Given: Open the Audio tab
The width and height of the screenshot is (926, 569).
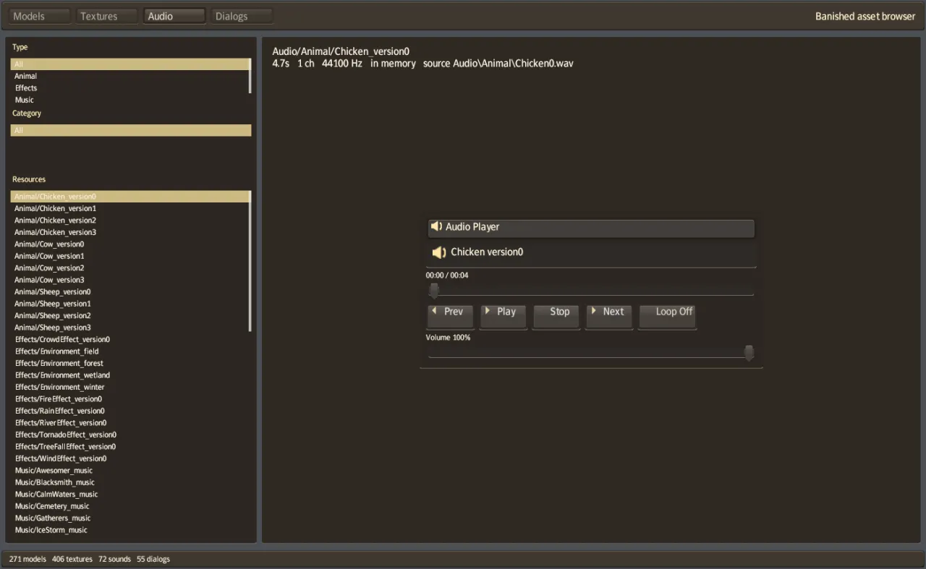Looking at the screenshot, I should [x=174, y=16].
